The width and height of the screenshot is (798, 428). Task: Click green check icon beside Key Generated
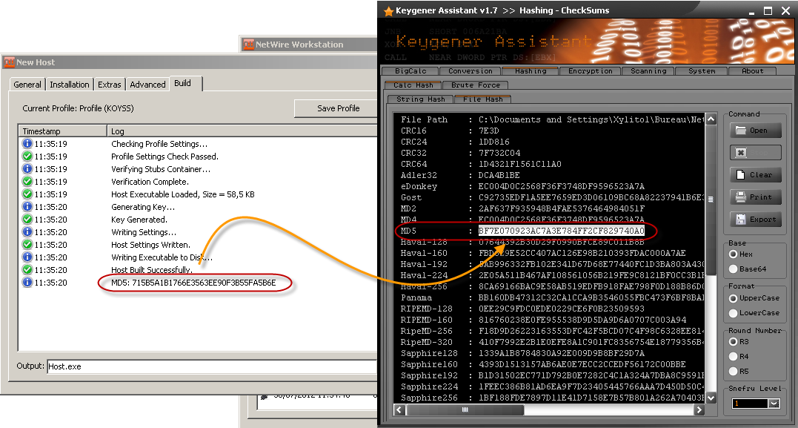click(x=27, y=220)
